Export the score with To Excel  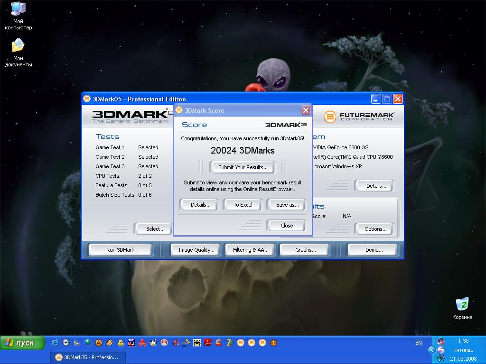[243, 205]
